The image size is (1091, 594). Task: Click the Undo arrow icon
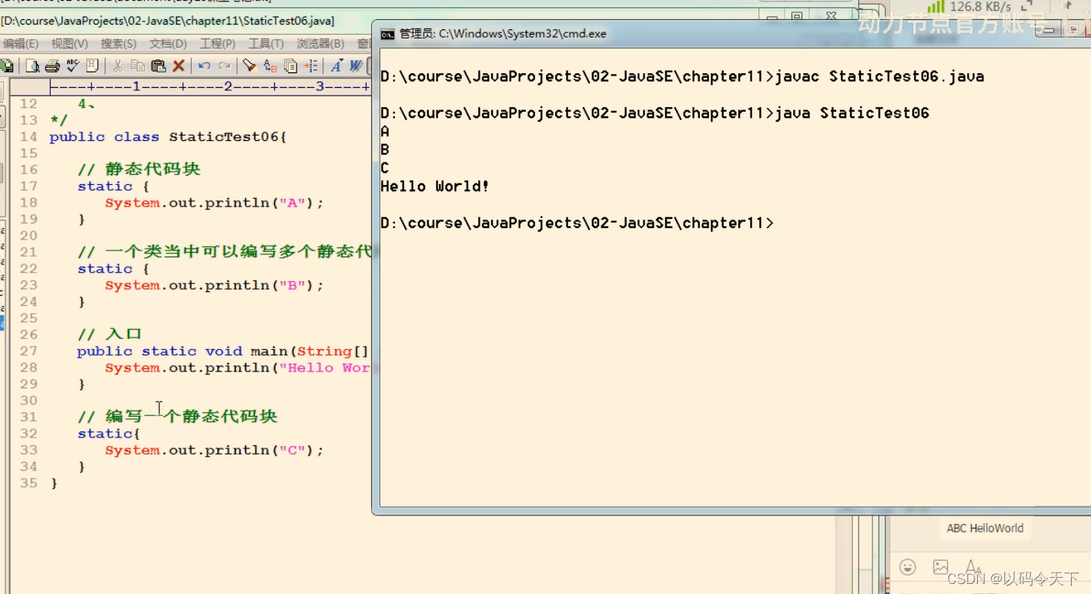coord(204,65)
